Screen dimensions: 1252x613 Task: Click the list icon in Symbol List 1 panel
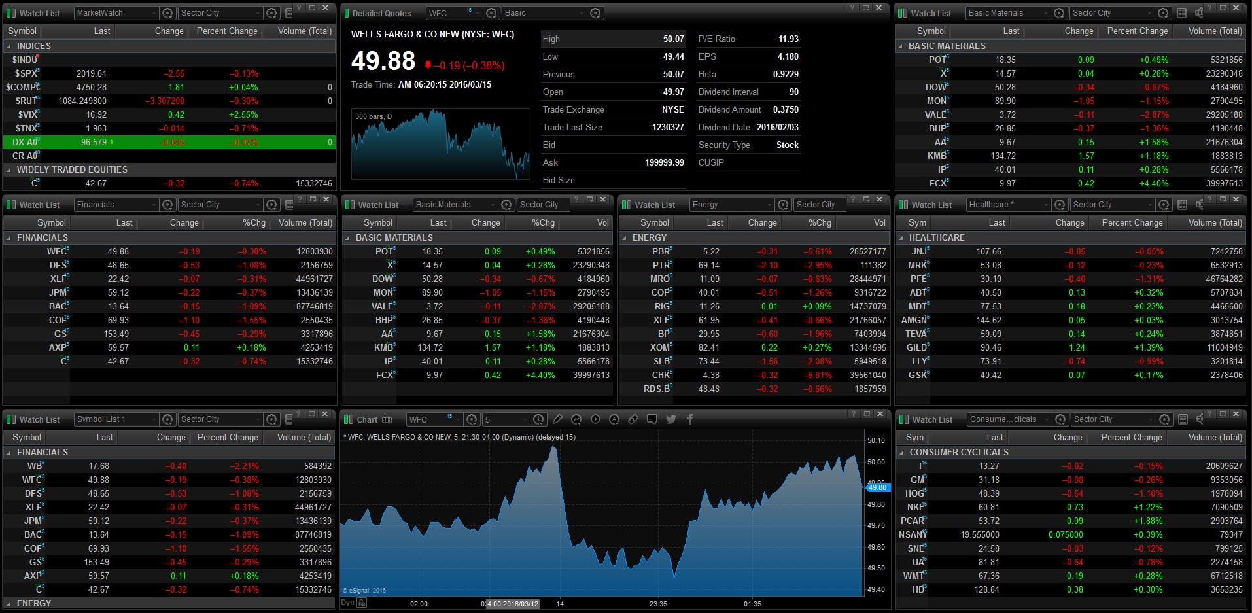289,419
